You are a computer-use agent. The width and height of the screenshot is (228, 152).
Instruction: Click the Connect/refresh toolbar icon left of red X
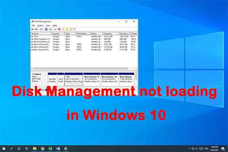55,29
